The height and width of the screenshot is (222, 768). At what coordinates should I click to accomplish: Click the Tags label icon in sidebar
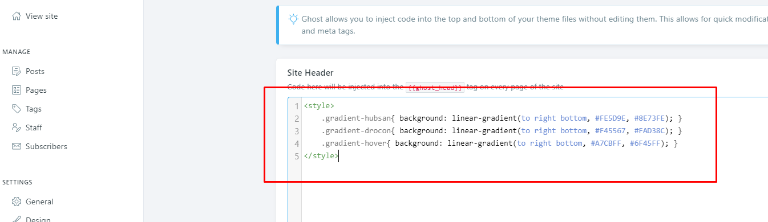[17, 109]
